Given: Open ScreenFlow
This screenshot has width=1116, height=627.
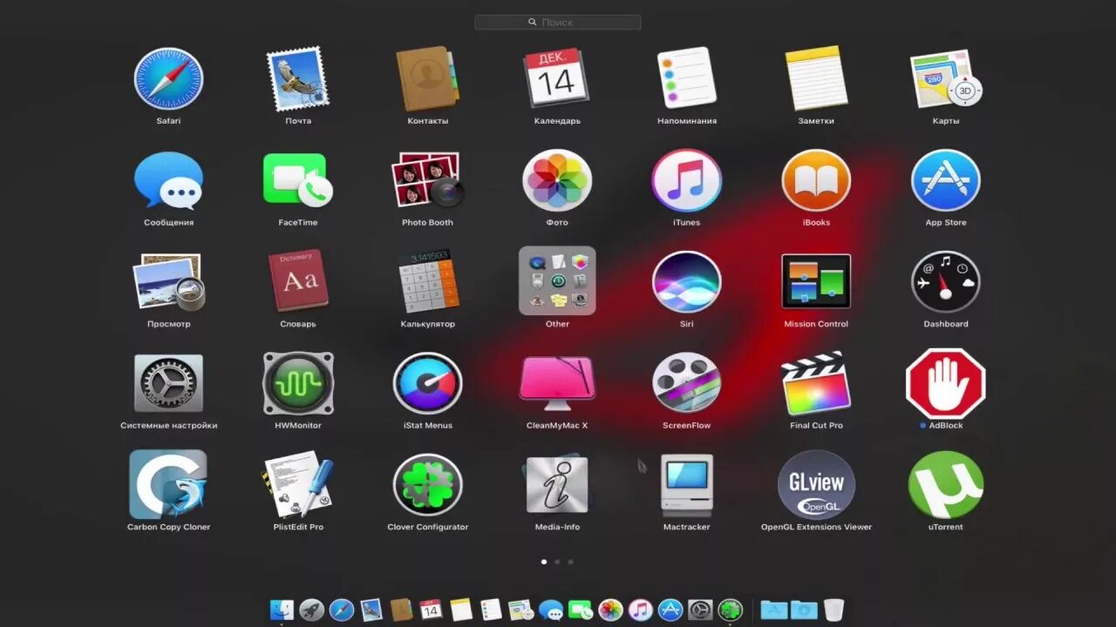Looking at the screenshot, I should click(x=686, y=383).
